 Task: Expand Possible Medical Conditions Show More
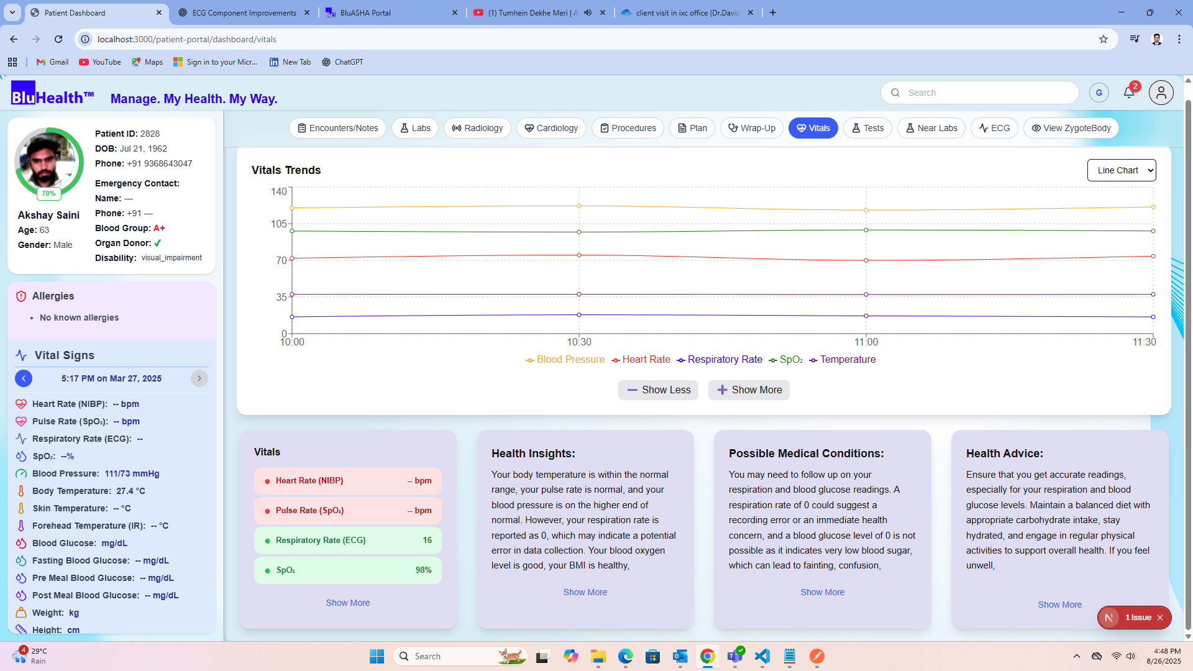click(822, 592)
